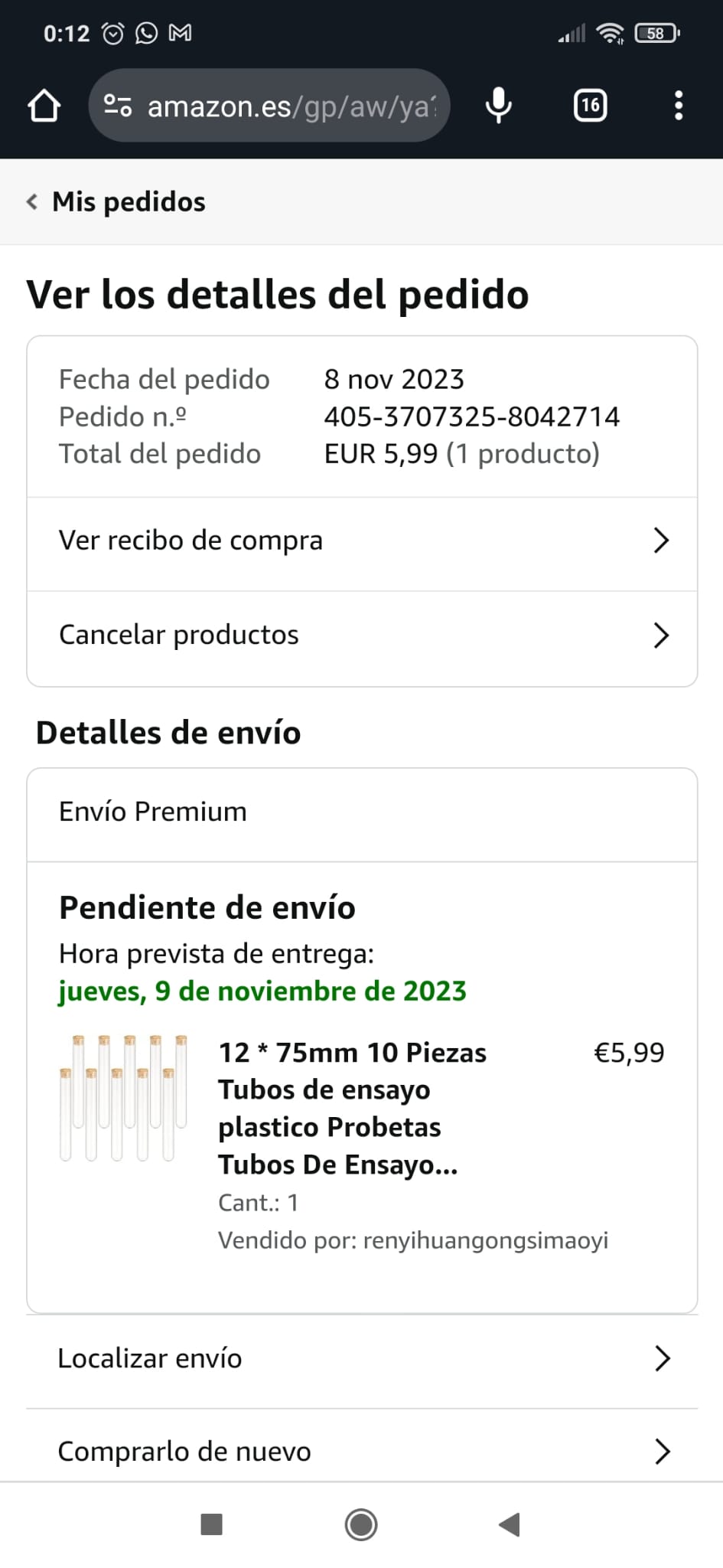Open Ver recibo de compra
Screen dimensions: 723x1568
pyautogui.click(x=191, y=541)
